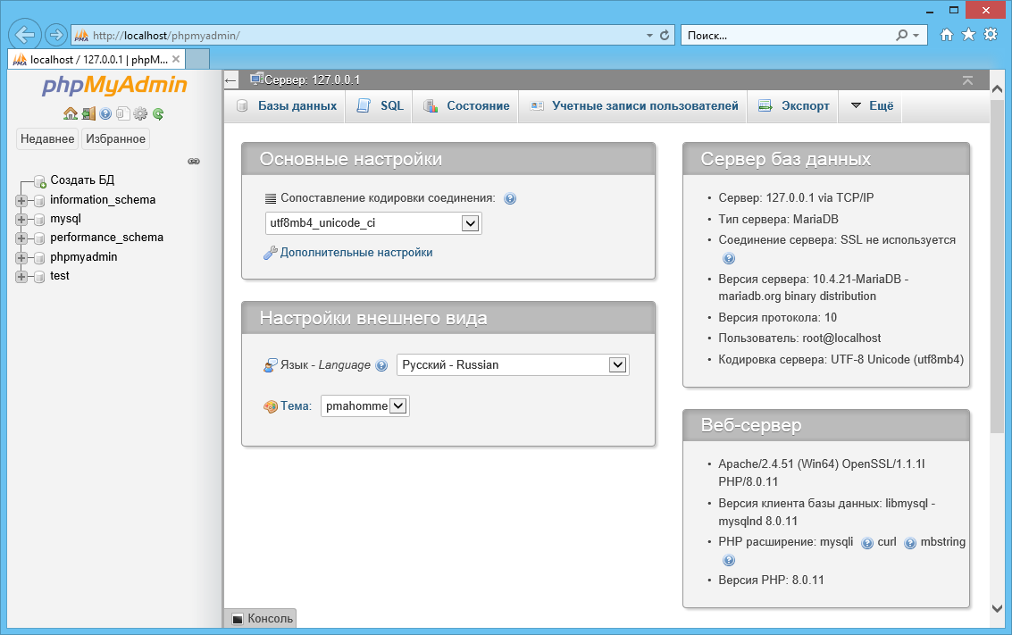Image resolution: width=1012 pixels, height=635 pixels.
Task: Open browser Home page icon
Action: pyautogui.click(x=946, y=35)
